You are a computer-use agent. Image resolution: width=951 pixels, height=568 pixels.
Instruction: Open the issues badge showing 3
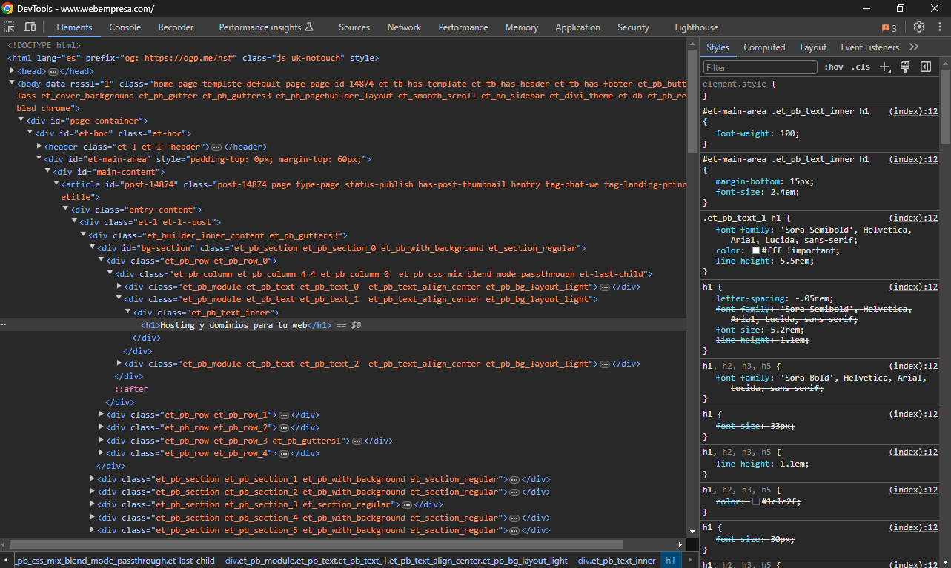pyautogui.click(x=889, y=27)
